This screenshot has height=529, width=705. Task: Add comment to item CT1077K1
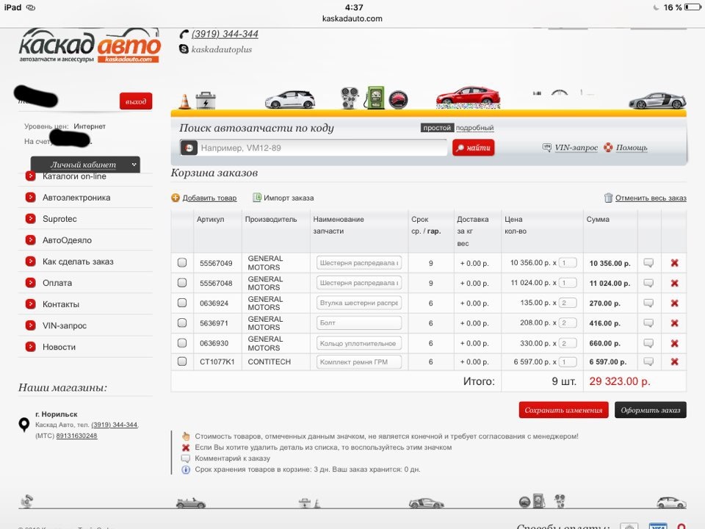click(x=648, y=361)
